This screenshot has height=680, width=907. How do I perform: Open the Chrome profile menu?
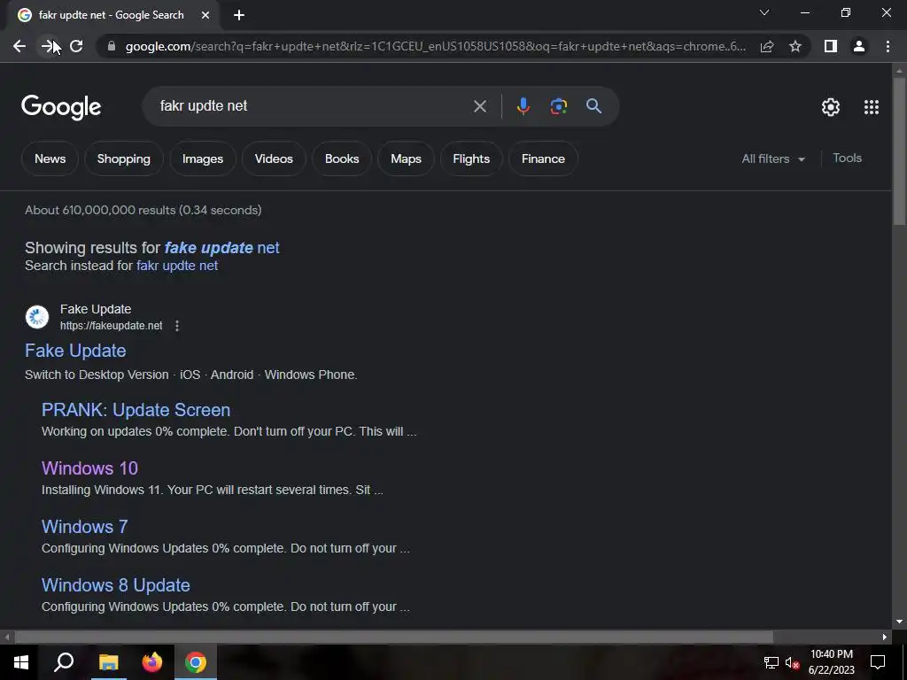point(859,46)
